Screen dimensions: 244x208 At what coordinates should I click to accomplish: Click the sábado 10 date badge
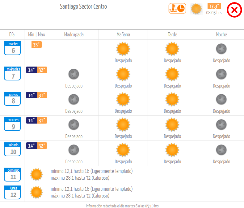12,149
